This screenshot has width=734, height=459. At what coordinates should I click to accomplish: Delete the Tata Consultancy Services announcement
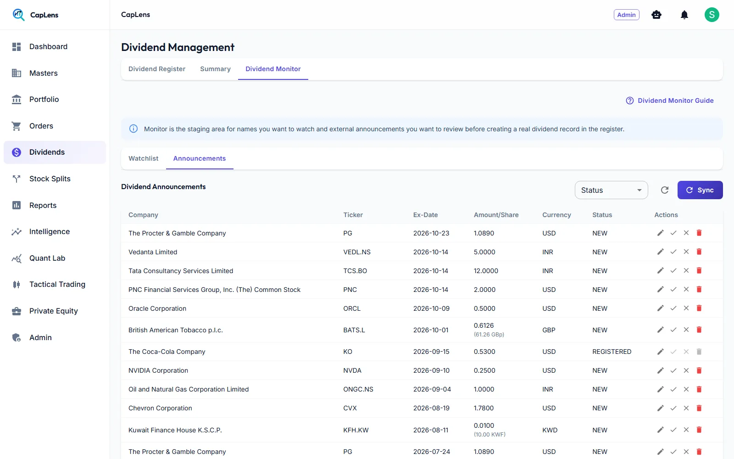click(x=699, y=270)
